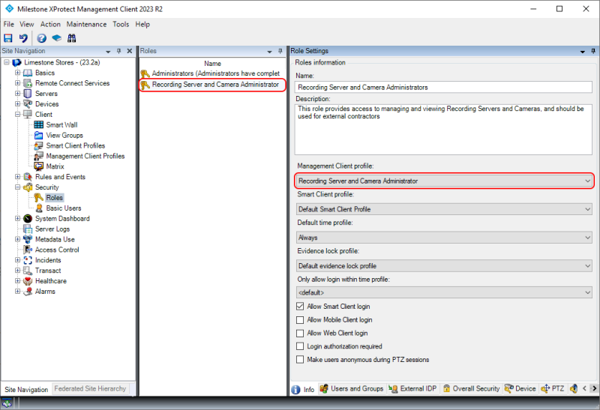Click the binoculars search icon
The width and height of the screenshot is (600, 410).
[71, 38]
